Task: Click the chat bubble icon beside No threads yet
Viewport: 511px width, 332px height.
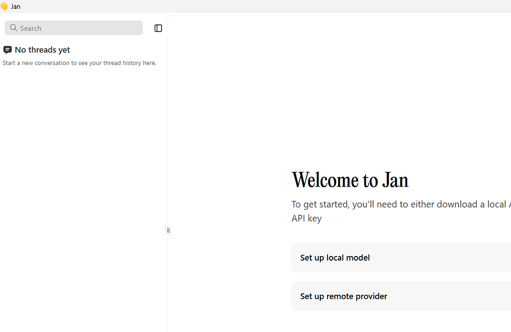Action: (8, 50)
